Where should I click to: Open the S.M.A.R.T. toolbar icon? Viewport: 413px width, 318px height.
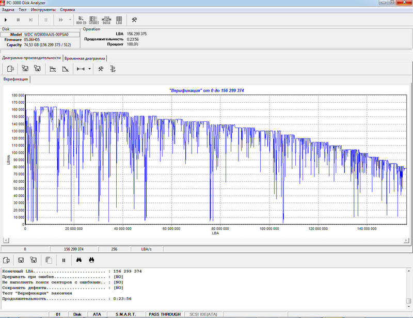(93, 20)
